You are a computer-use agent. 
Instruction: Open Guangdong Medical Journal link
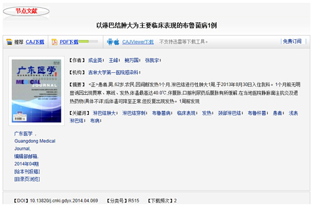(x=35, y=145)
